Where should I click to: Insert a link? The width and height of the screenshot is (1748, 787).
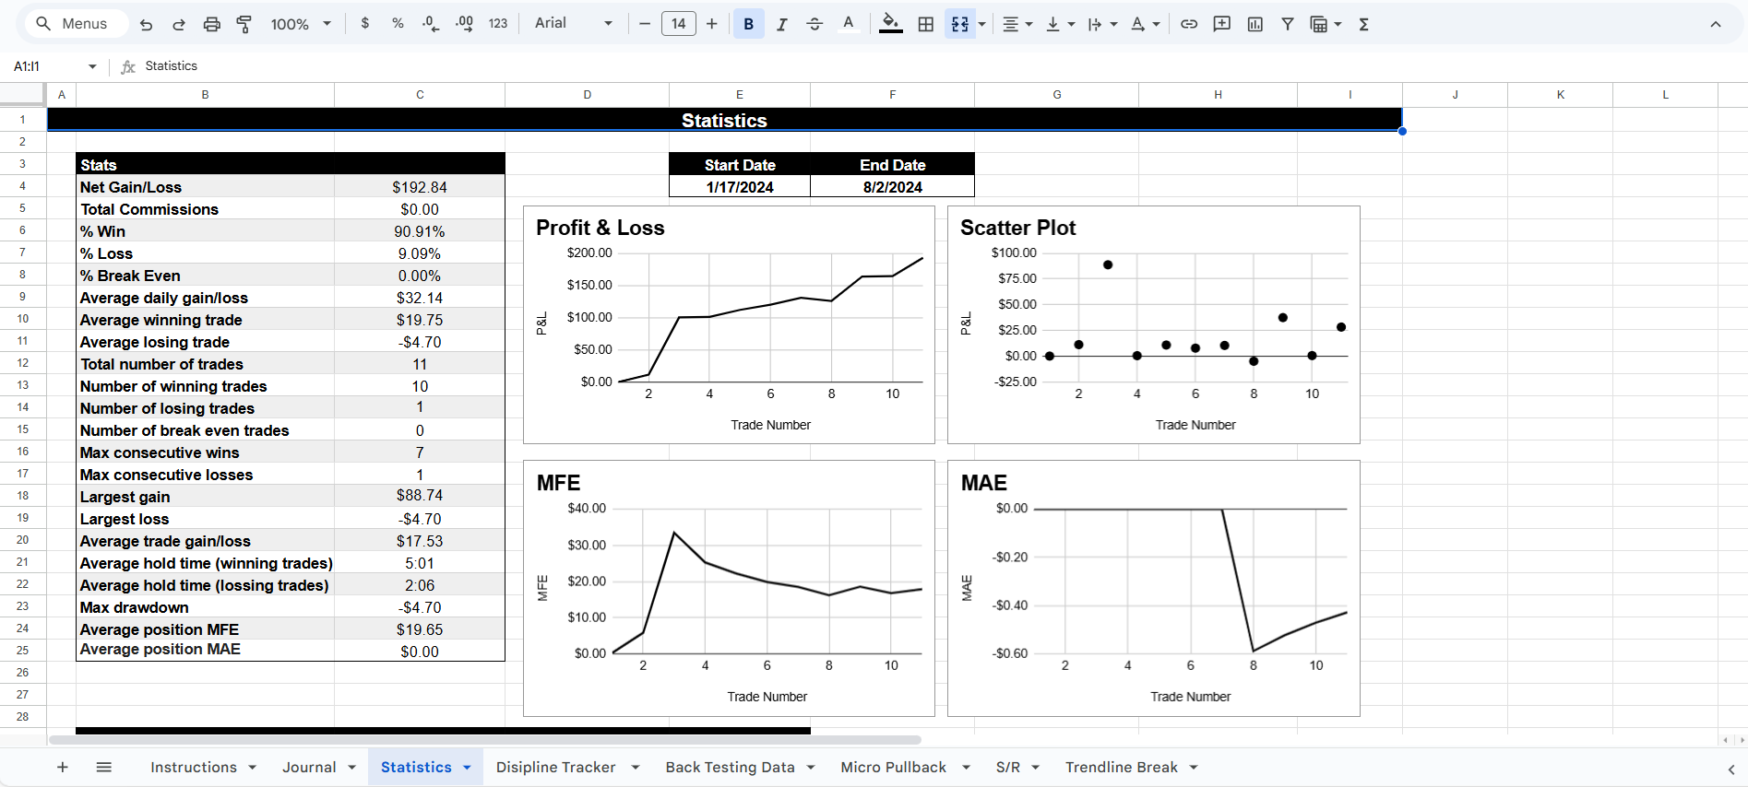pos(1189,25)
